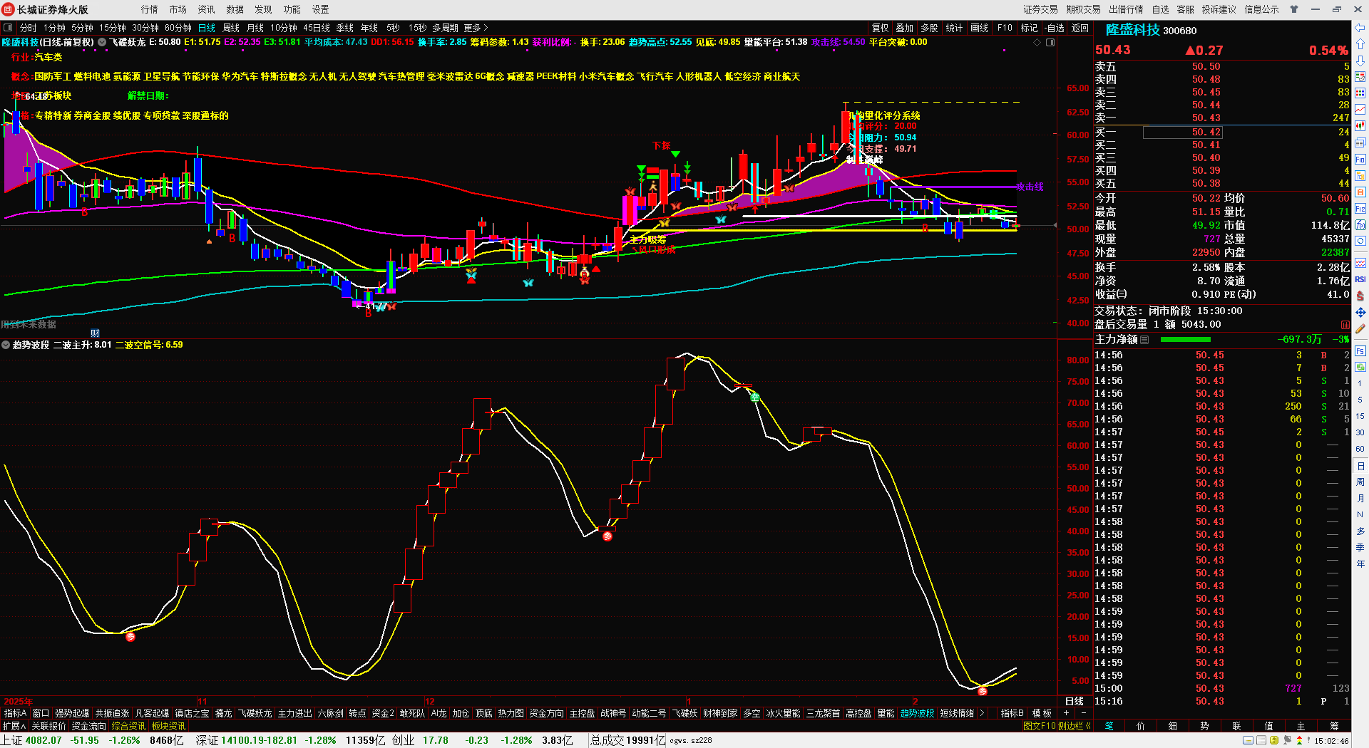This screenshot has height=748, width=1369.
Task: Click the 综合资讯 tab link
Action: (x=128, y=726)
